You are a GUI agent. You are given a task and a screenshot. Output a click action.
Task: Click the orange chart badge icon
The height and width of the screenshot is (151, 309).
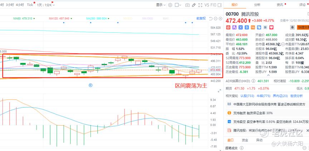pos(253,27)
